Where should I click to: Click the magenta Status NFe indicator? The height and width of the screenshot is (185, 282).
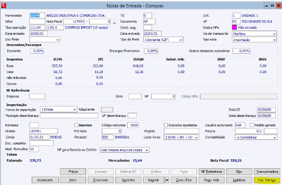[234, 28]
